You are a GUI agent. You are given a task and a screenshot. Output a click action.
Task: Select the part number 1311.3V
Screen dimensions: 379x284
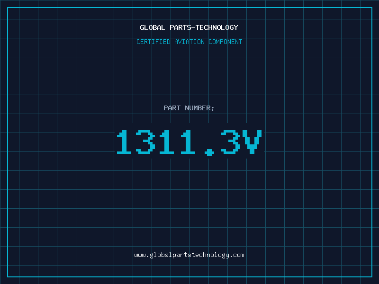(189, 142)
